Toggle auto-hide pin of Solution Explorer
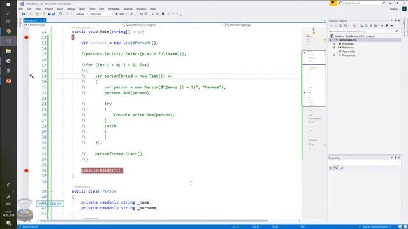The height and width of the screenshot is (229, 408). point(395,20)
